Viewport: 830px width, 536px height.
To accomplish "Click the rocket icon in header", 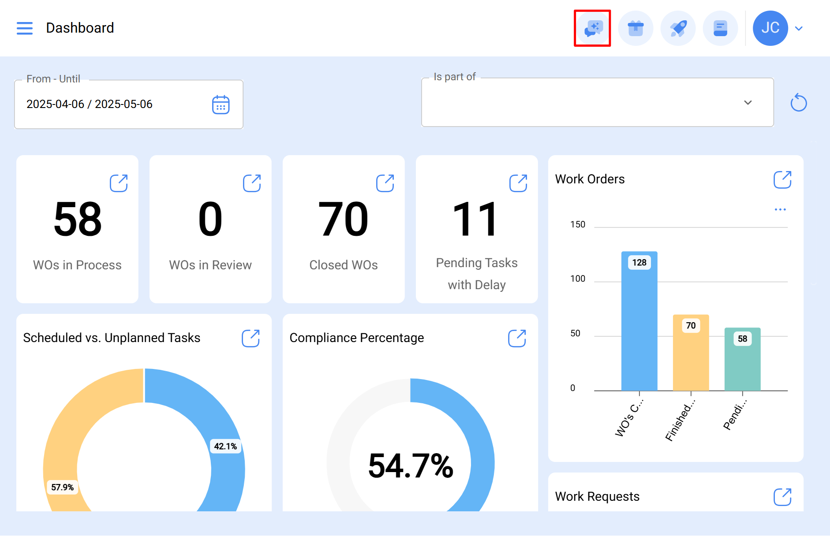I will pyautogui.click(x=678, y=28).
